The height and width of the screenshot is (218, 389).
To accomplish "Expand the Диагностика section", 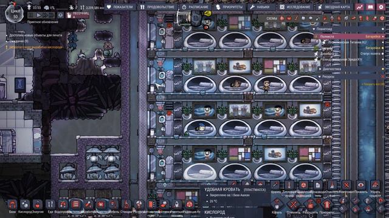I will [320, 69].
